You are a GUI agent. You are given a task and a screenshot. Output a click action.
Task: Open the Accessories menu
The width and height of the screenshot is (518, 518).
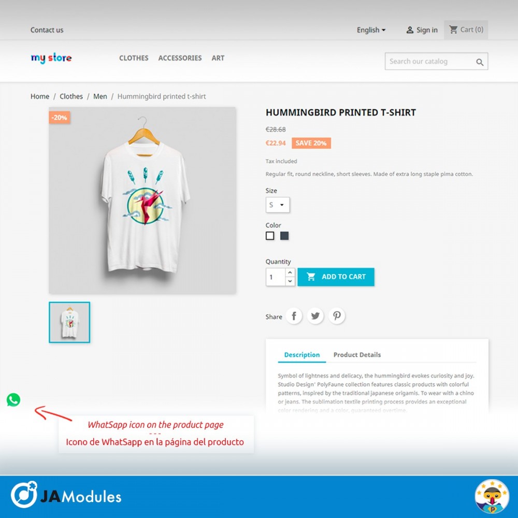tap(180, 58)
